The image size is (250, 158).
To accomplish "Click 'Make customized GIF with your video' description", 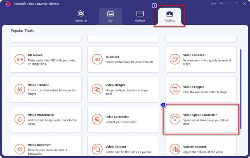I will coord(52,62).
